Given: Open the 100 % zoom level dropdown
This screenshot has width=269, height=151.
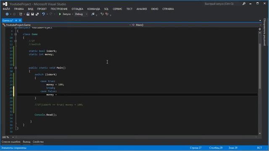Looking at the screenshot, I should click(13, 137).
